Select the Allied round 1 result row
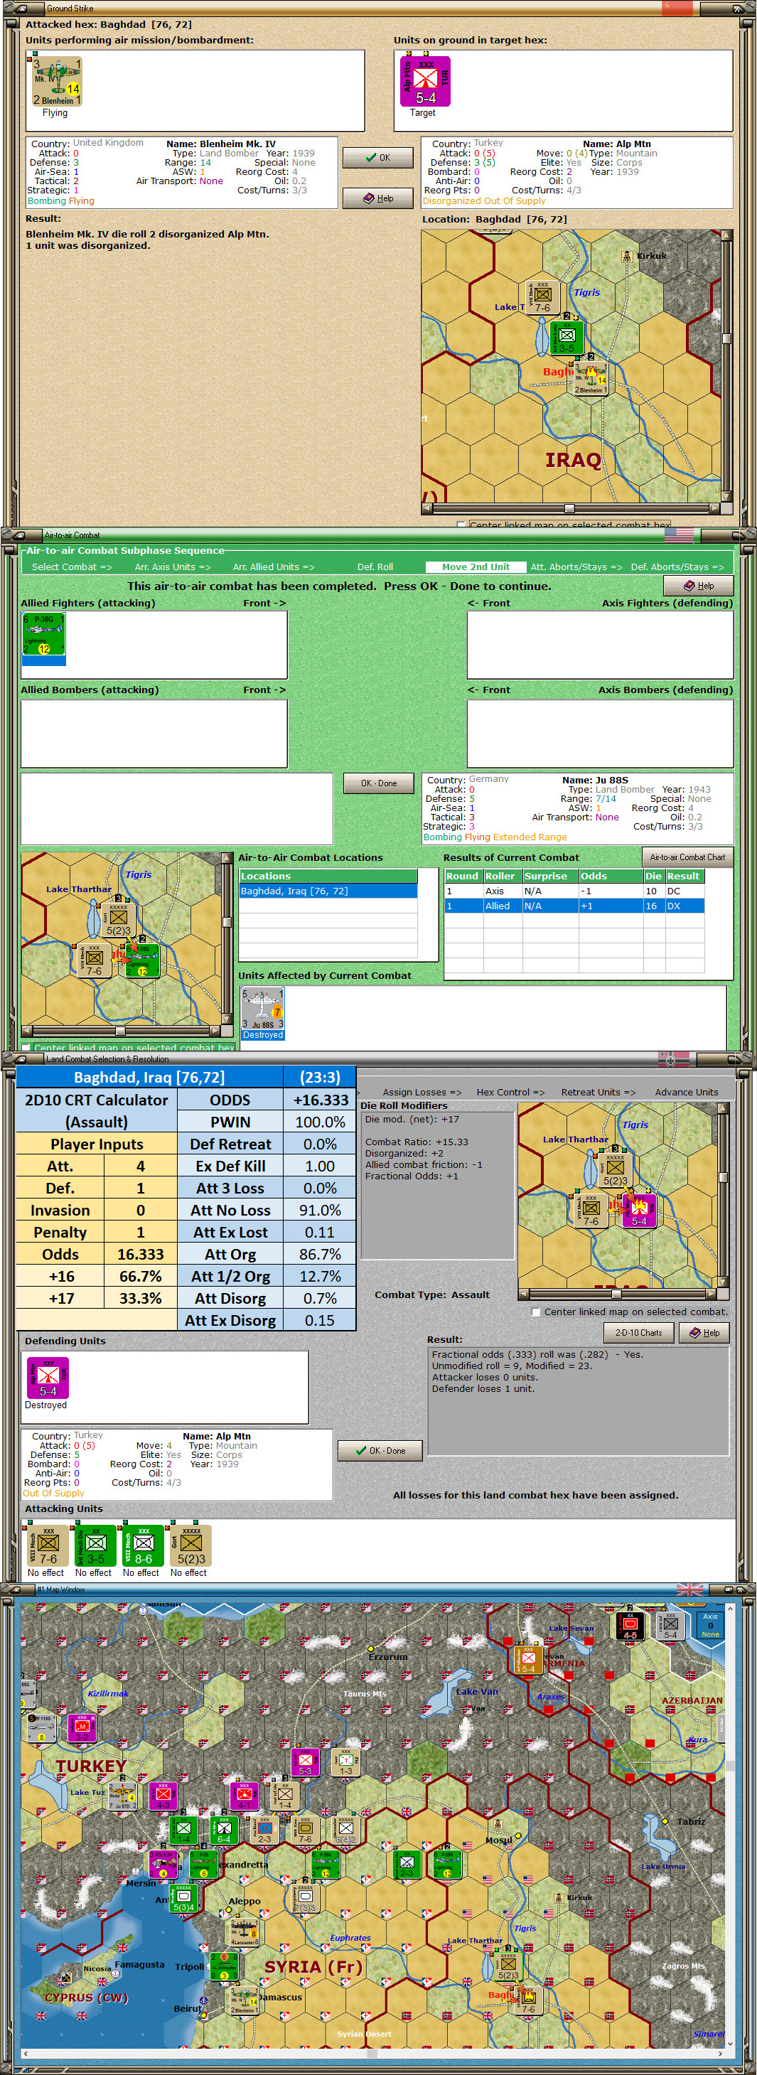Viewport: 757px width, 2075px height. (x=574, y=906)
